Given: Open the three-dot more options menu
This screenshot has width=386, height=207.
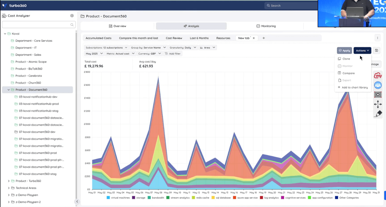Looking at the screenshot, I should pos(377,38).
